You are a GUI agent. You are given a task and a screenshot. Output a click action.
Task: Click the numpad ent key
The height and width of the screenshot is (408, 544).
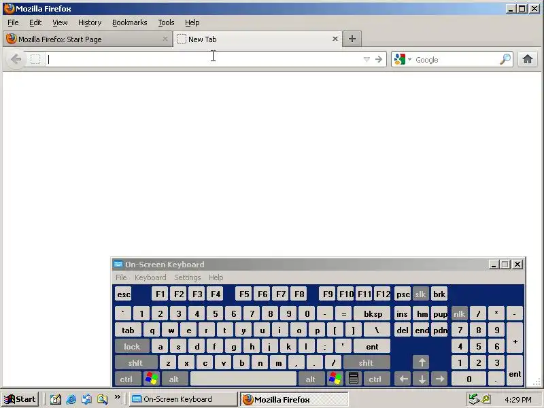pyautogui.click(x=515, y=371)
